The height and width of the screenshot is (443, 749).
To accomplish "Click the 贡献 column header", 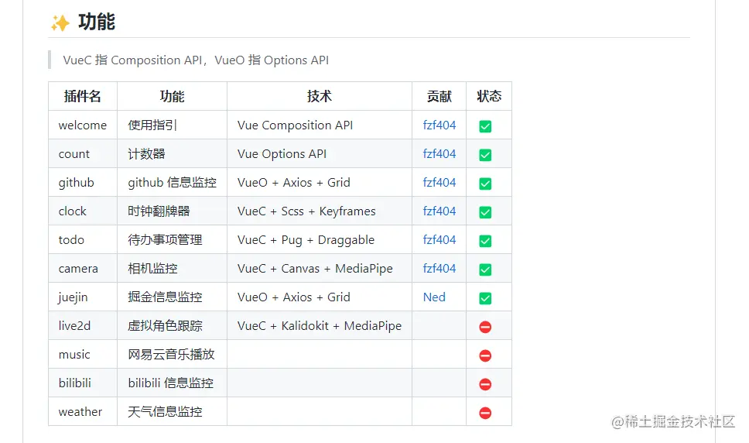I will click(439, 96).
